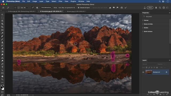
Task: Open the Mode dropdown (Auto)
Action: tap(67, 8)
